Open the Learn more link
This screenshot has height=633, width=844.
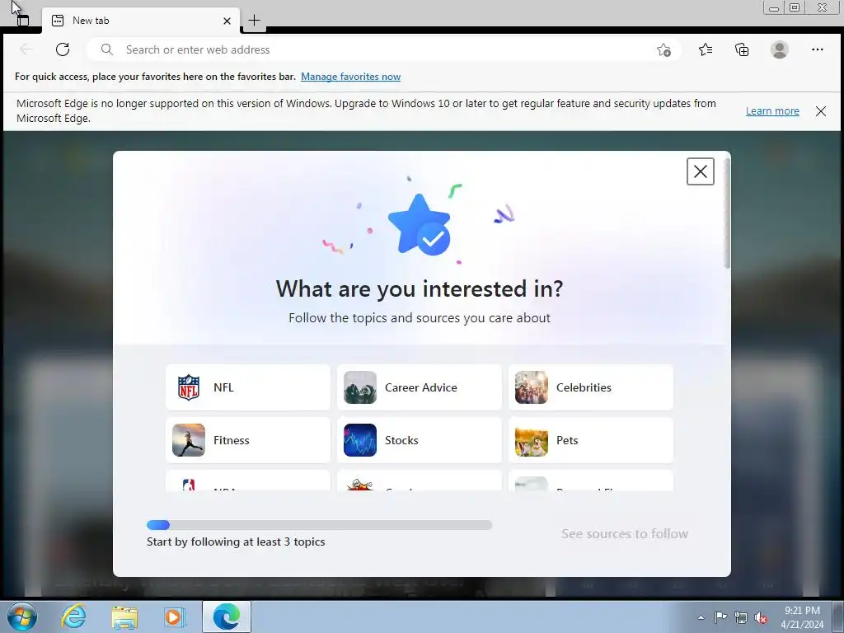coord(771,111)
